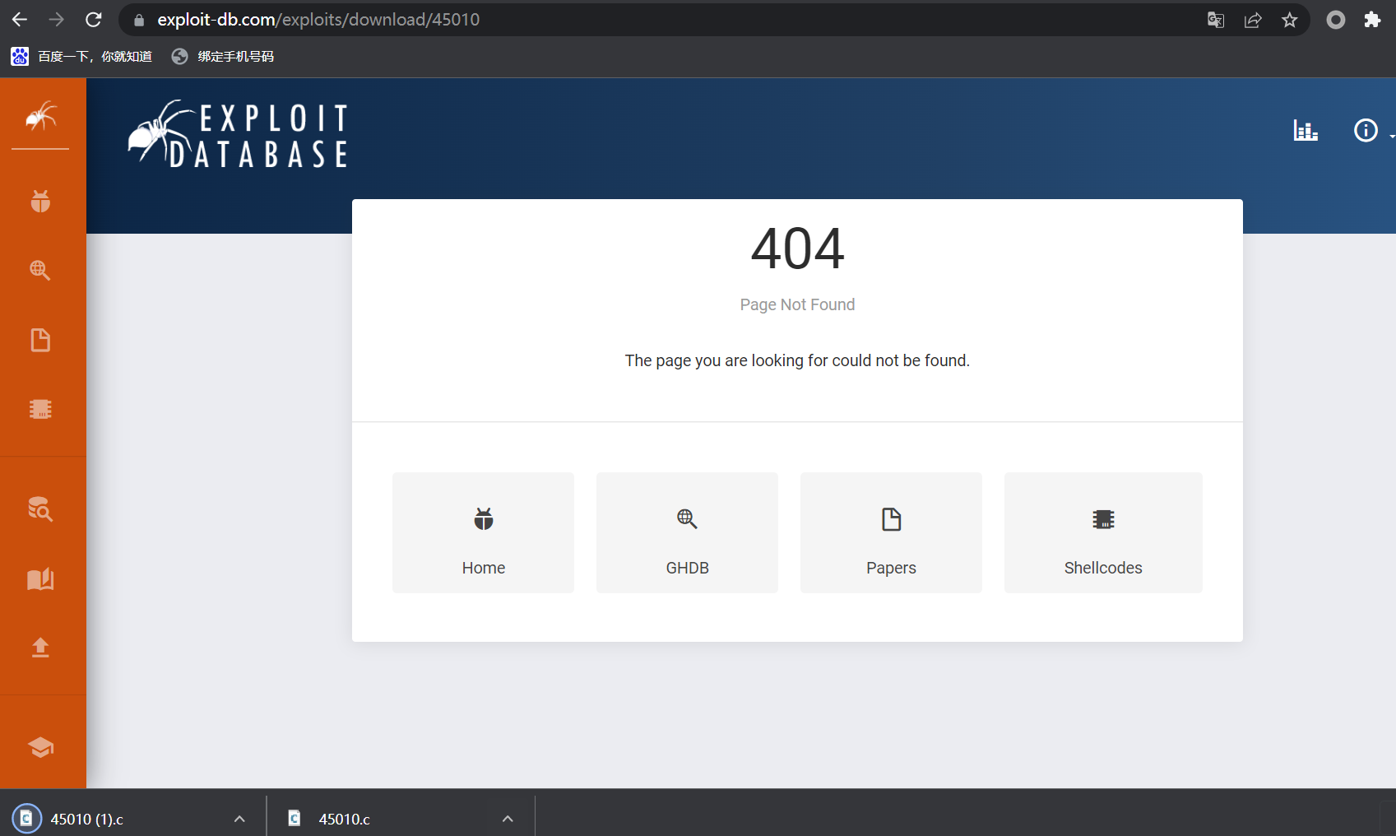Bookmark this page with the star
Screen dimensions: 1396x836
(1290, 20)
